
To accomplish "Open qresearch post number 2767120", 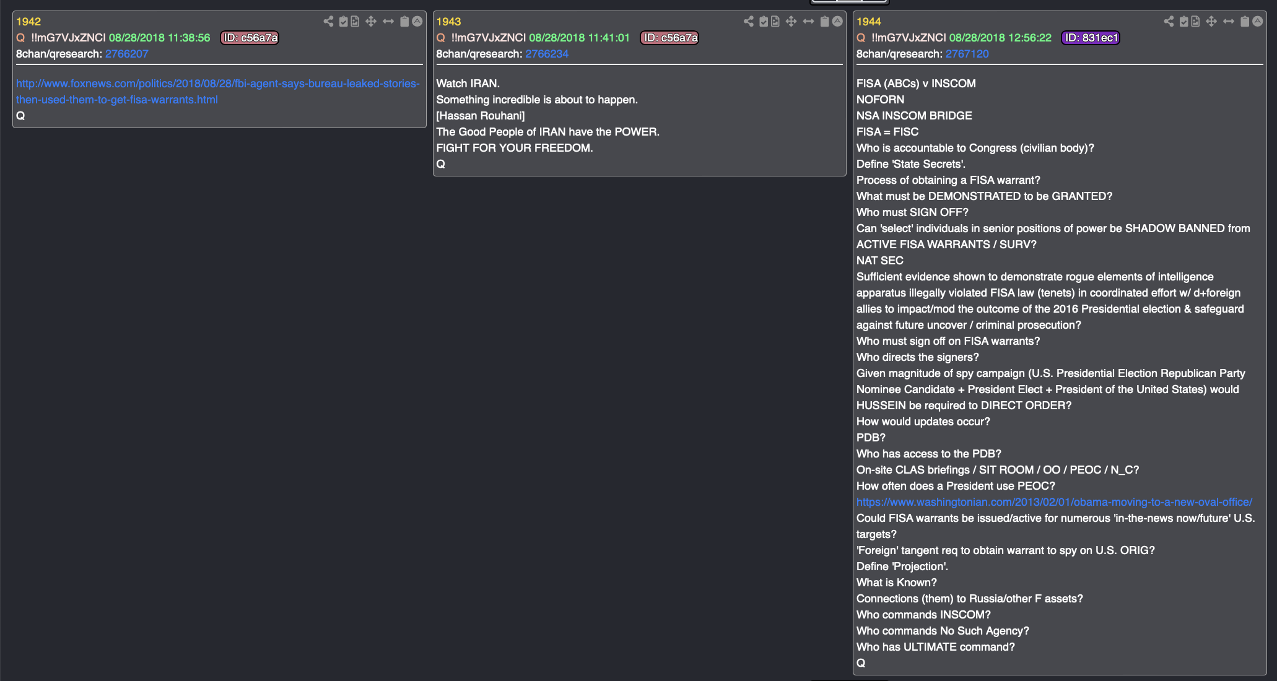I will [967, 54].
